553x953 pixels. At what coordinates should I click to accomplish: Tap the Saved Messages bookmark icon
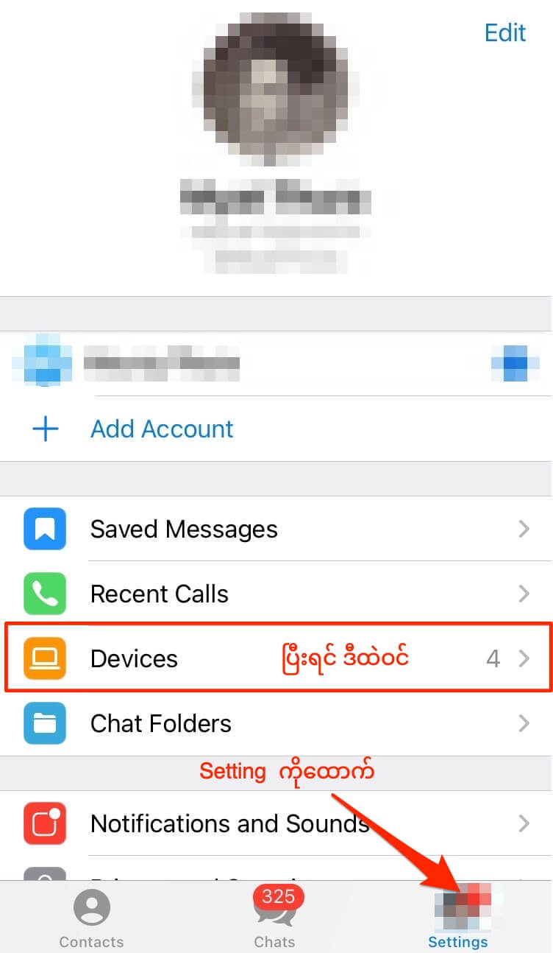[x=45, y=529]
